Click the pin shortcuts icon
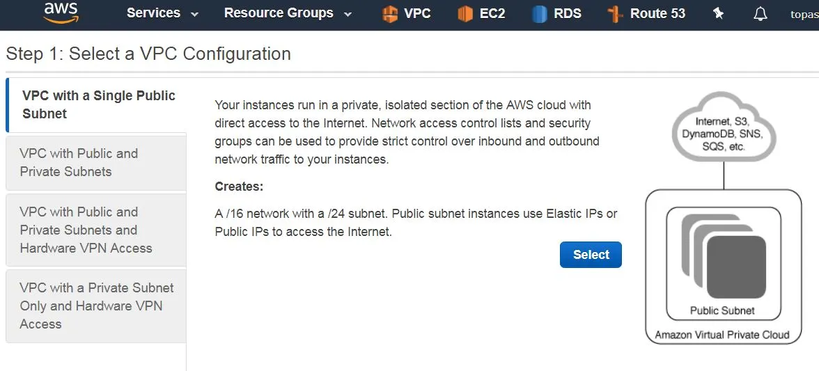 719,14
